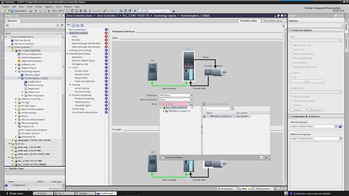Select the Down search direction radio

click(291, 73)
